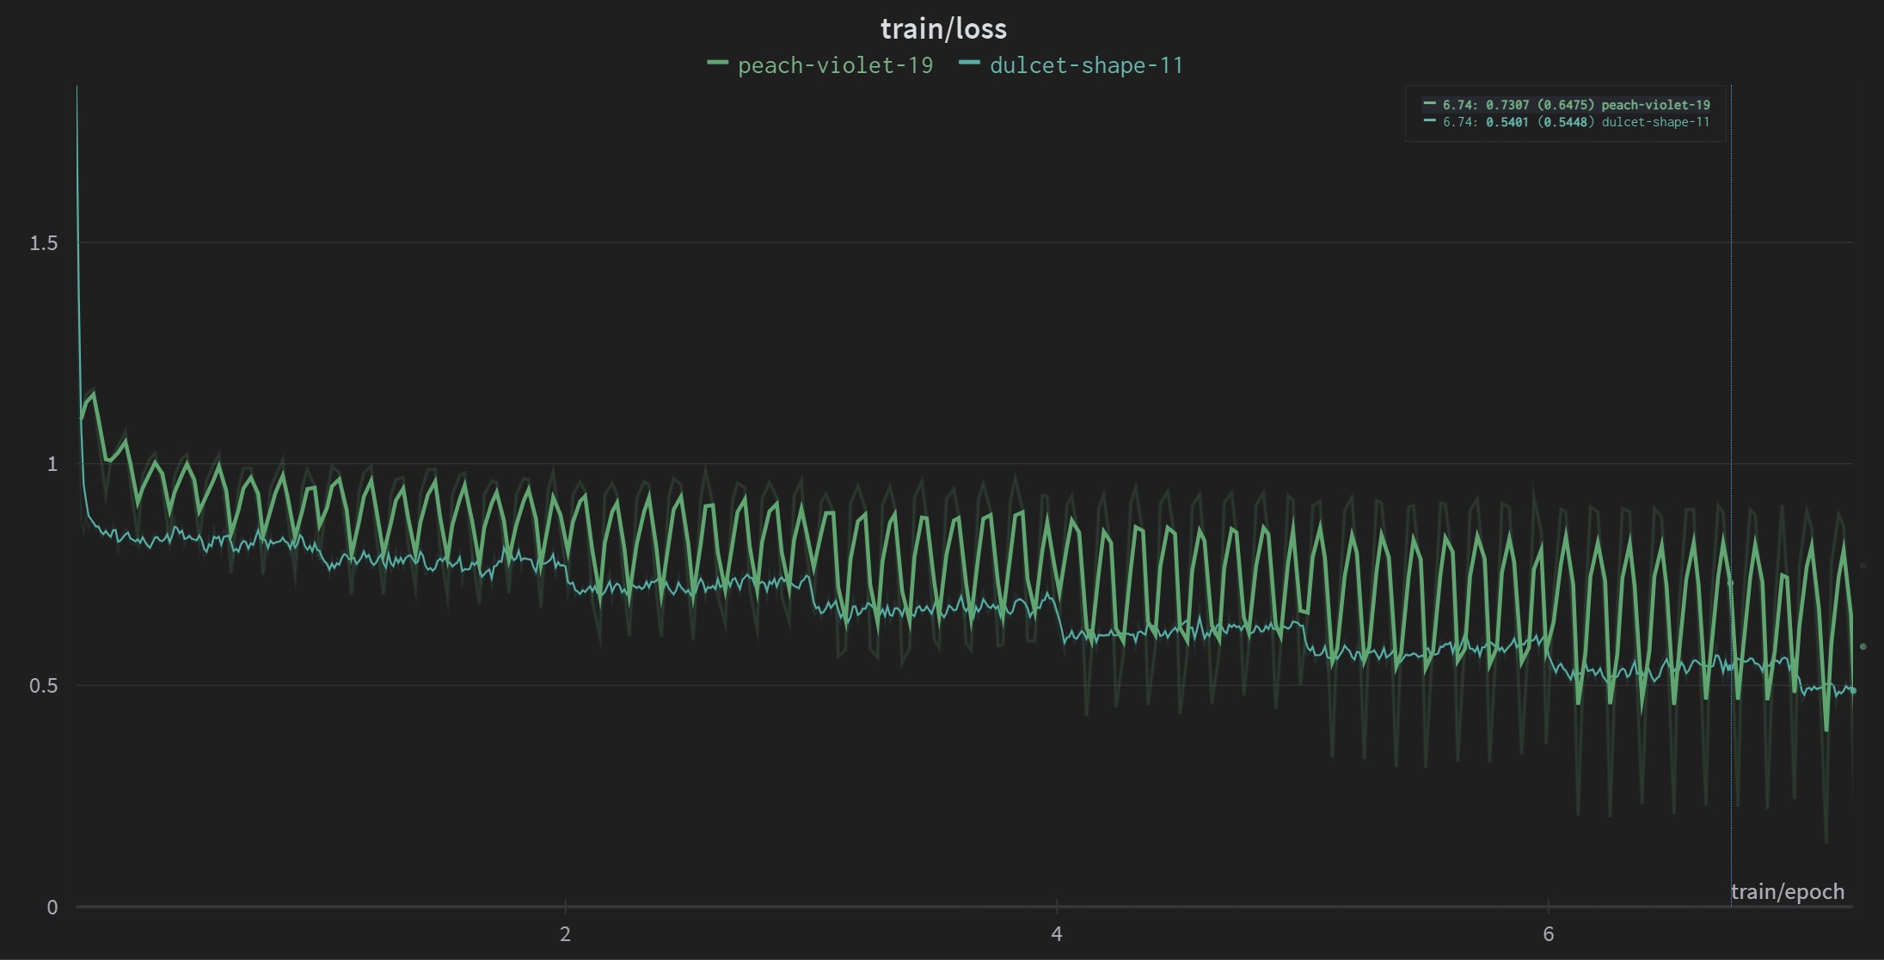Viewport: 1884px width, 960px height.
Task: Select dulcet-shape-11 in the top legend
Action: [1086, 65]
